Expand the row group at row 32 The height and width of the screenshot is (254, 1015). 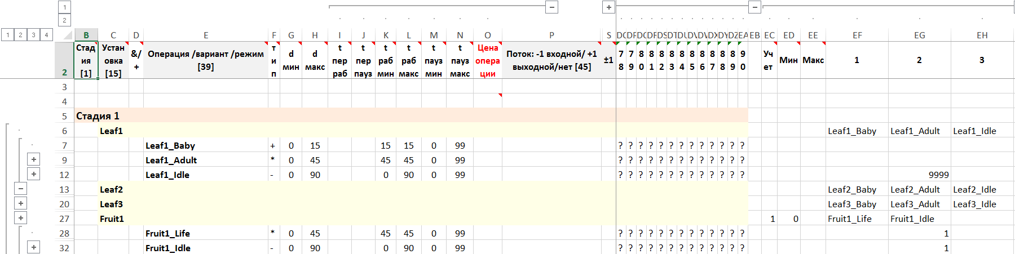pos(34,248)
